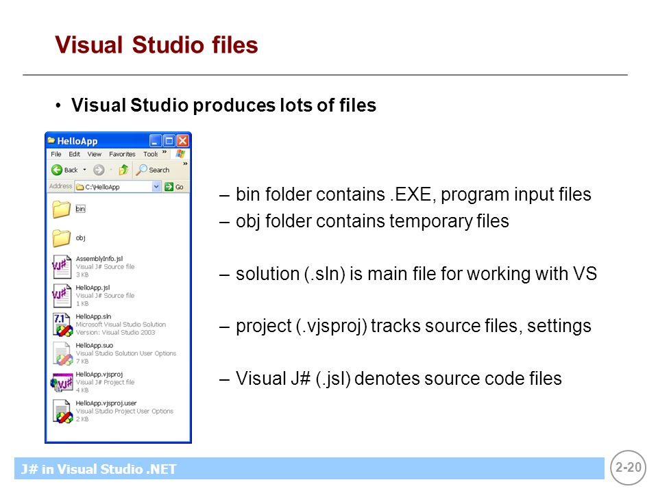The image size is (658, 493).
Task: Click the folder icon in address field
Action: coord(80,187)
